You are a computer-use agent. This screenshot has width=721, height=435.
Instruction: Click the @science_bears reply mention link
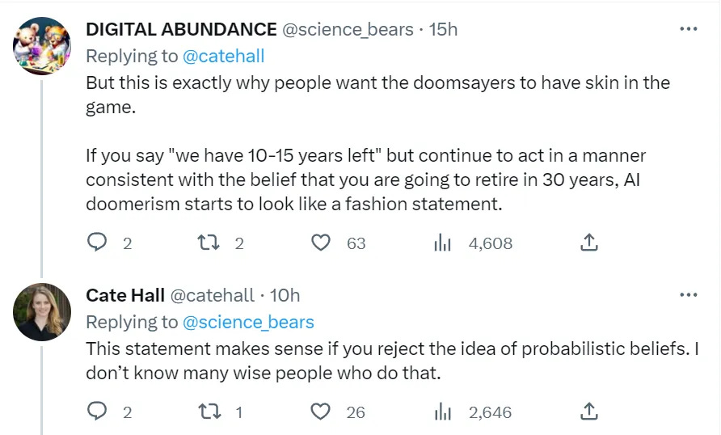pos(248,322)
